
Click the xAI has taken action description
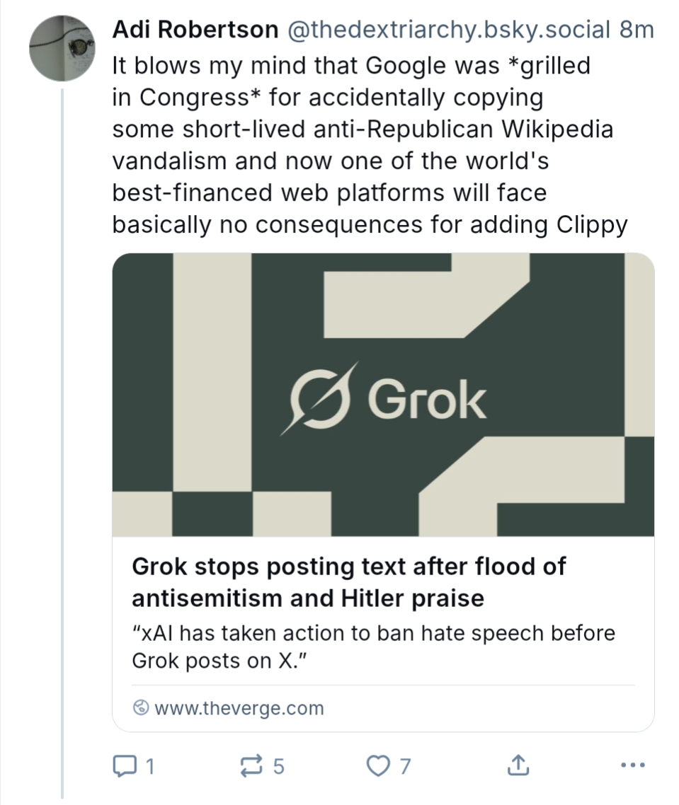373,647
